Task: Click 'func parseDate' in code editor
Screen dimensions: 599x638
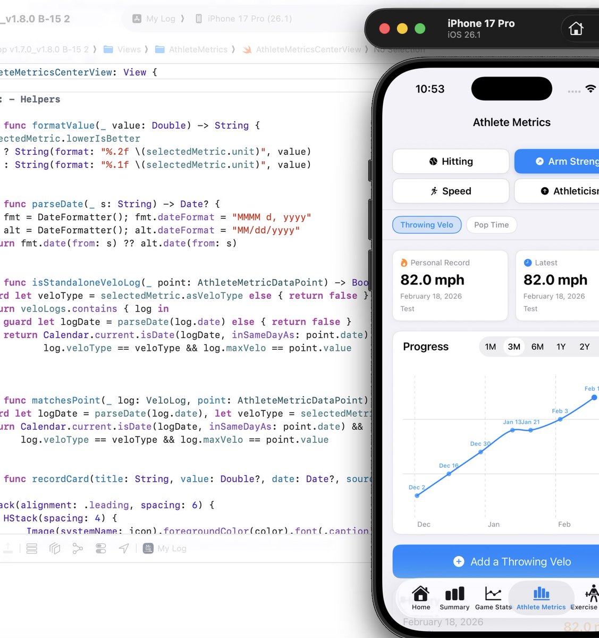Action: [43, 204]
